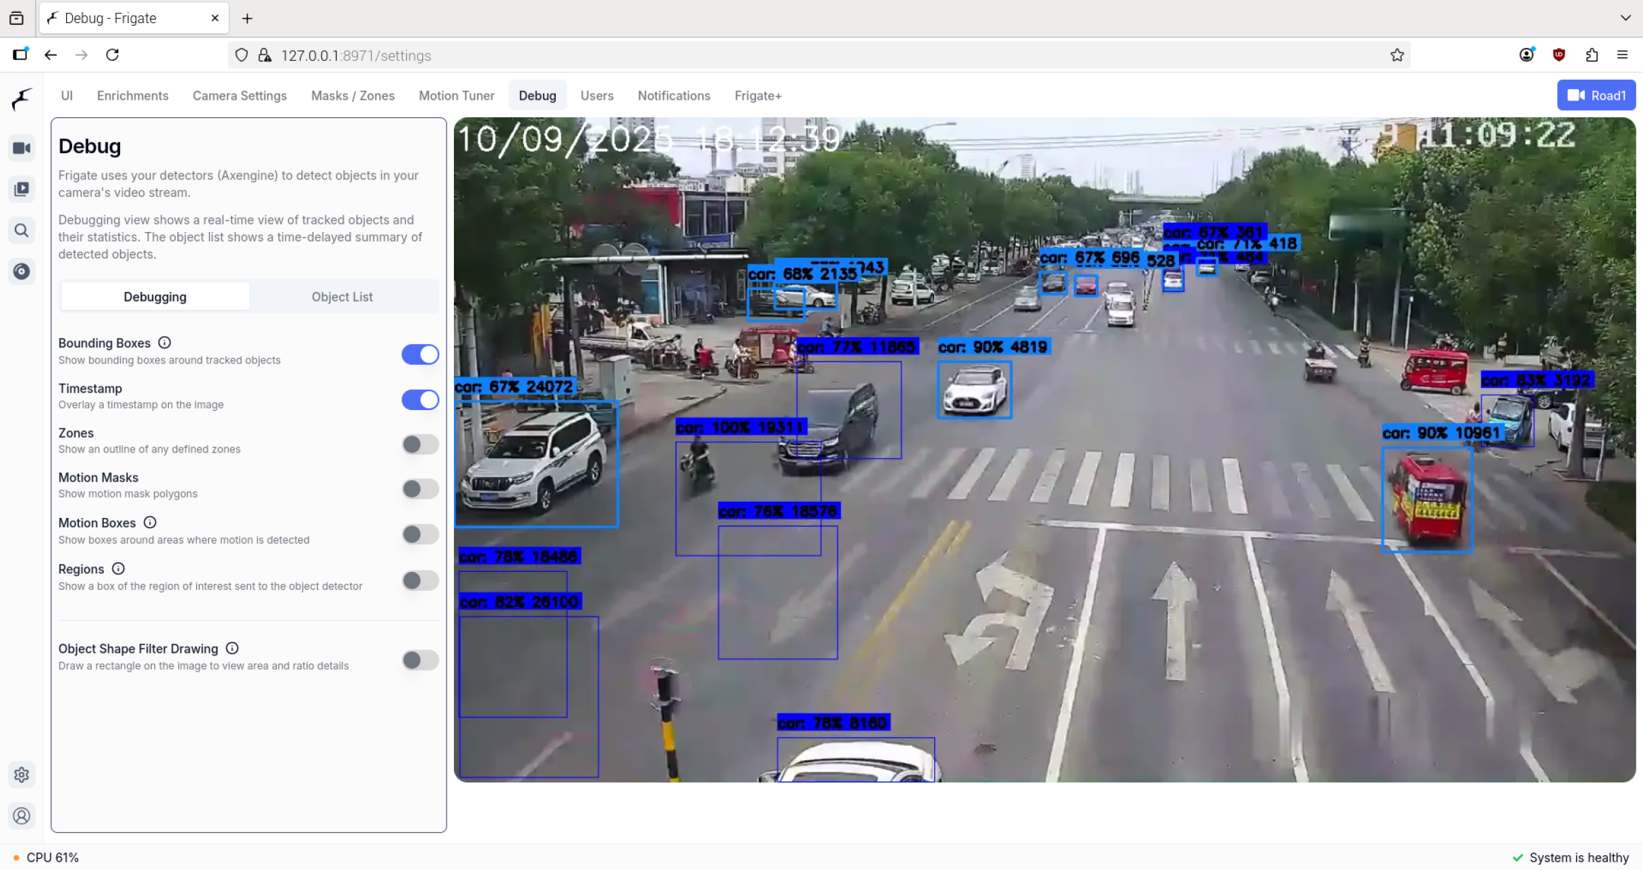This screenshot has height=870, width=1643.
Task: Click the browser address bar
Action: pyautogui.click(x=809, y=55)
